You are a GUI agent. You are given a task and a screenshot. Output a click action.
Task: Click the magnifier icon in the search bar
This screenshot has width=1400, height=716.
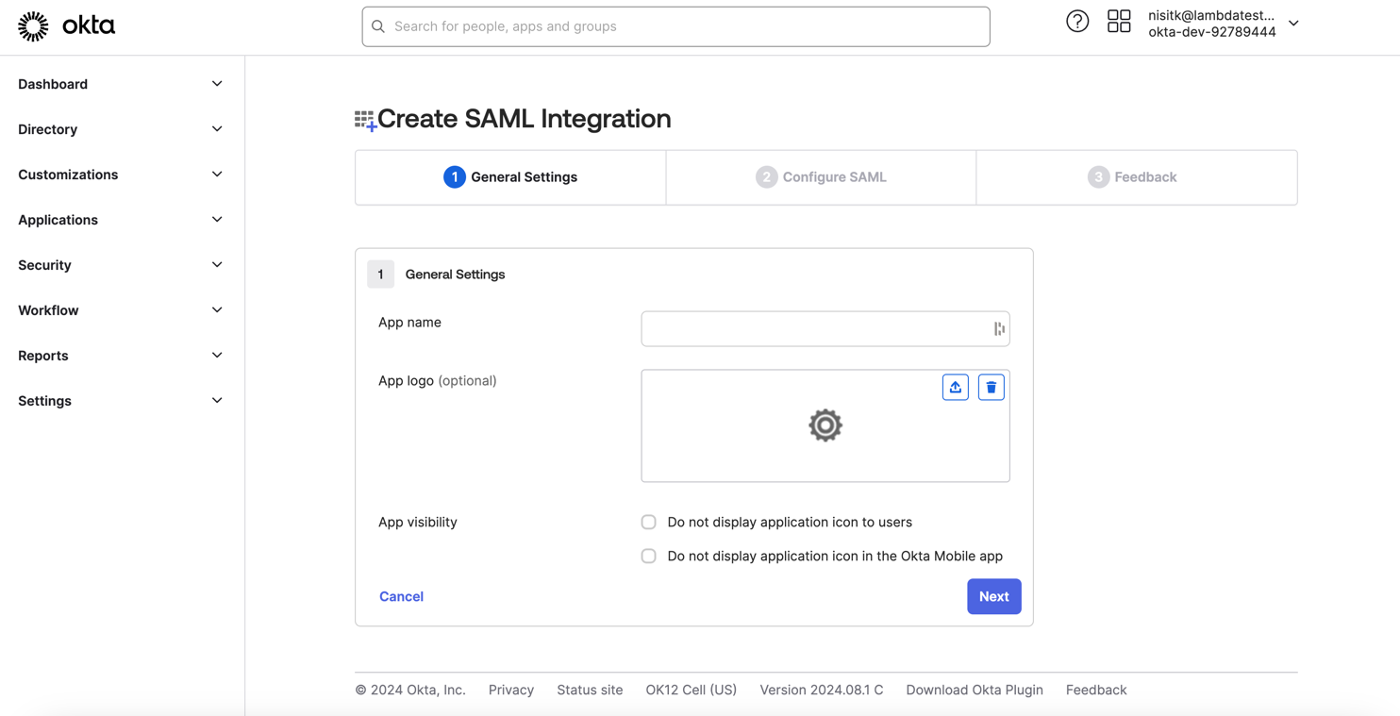[378, 26]
